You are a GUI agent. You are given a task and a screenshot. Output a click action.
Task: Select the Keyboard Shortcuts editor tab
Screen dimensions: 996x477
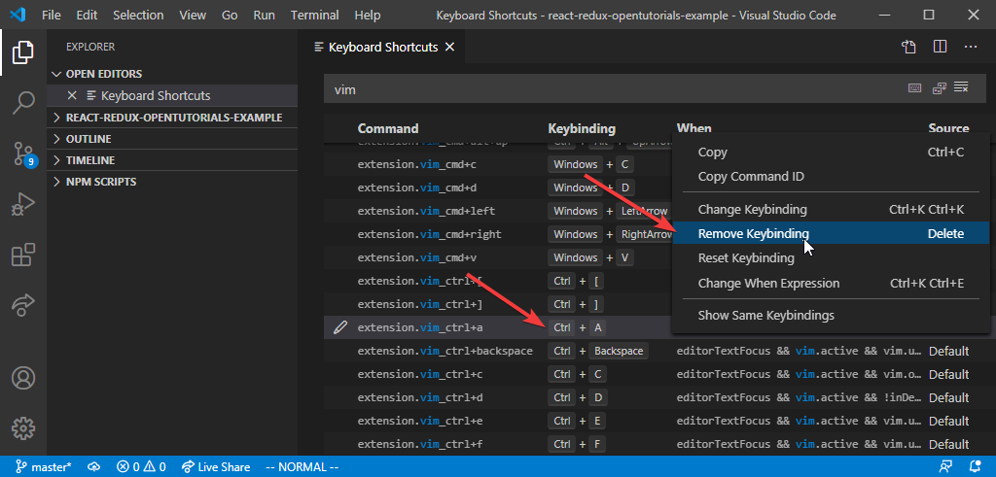pyautogui.click(x=385, y=47)
